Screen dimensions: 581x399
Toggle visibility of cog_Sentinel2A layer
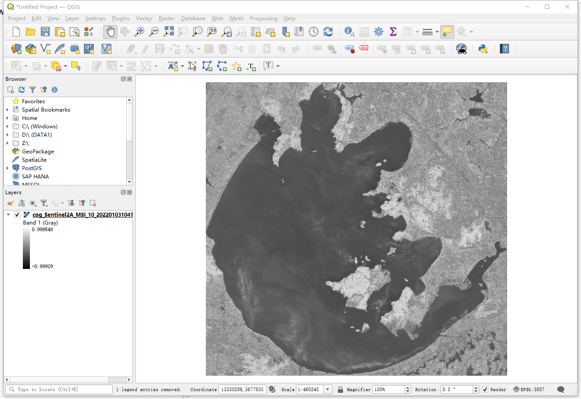click(17, 214)
